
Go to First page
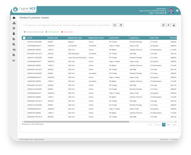pyautogui.click(x=150, y=125)
